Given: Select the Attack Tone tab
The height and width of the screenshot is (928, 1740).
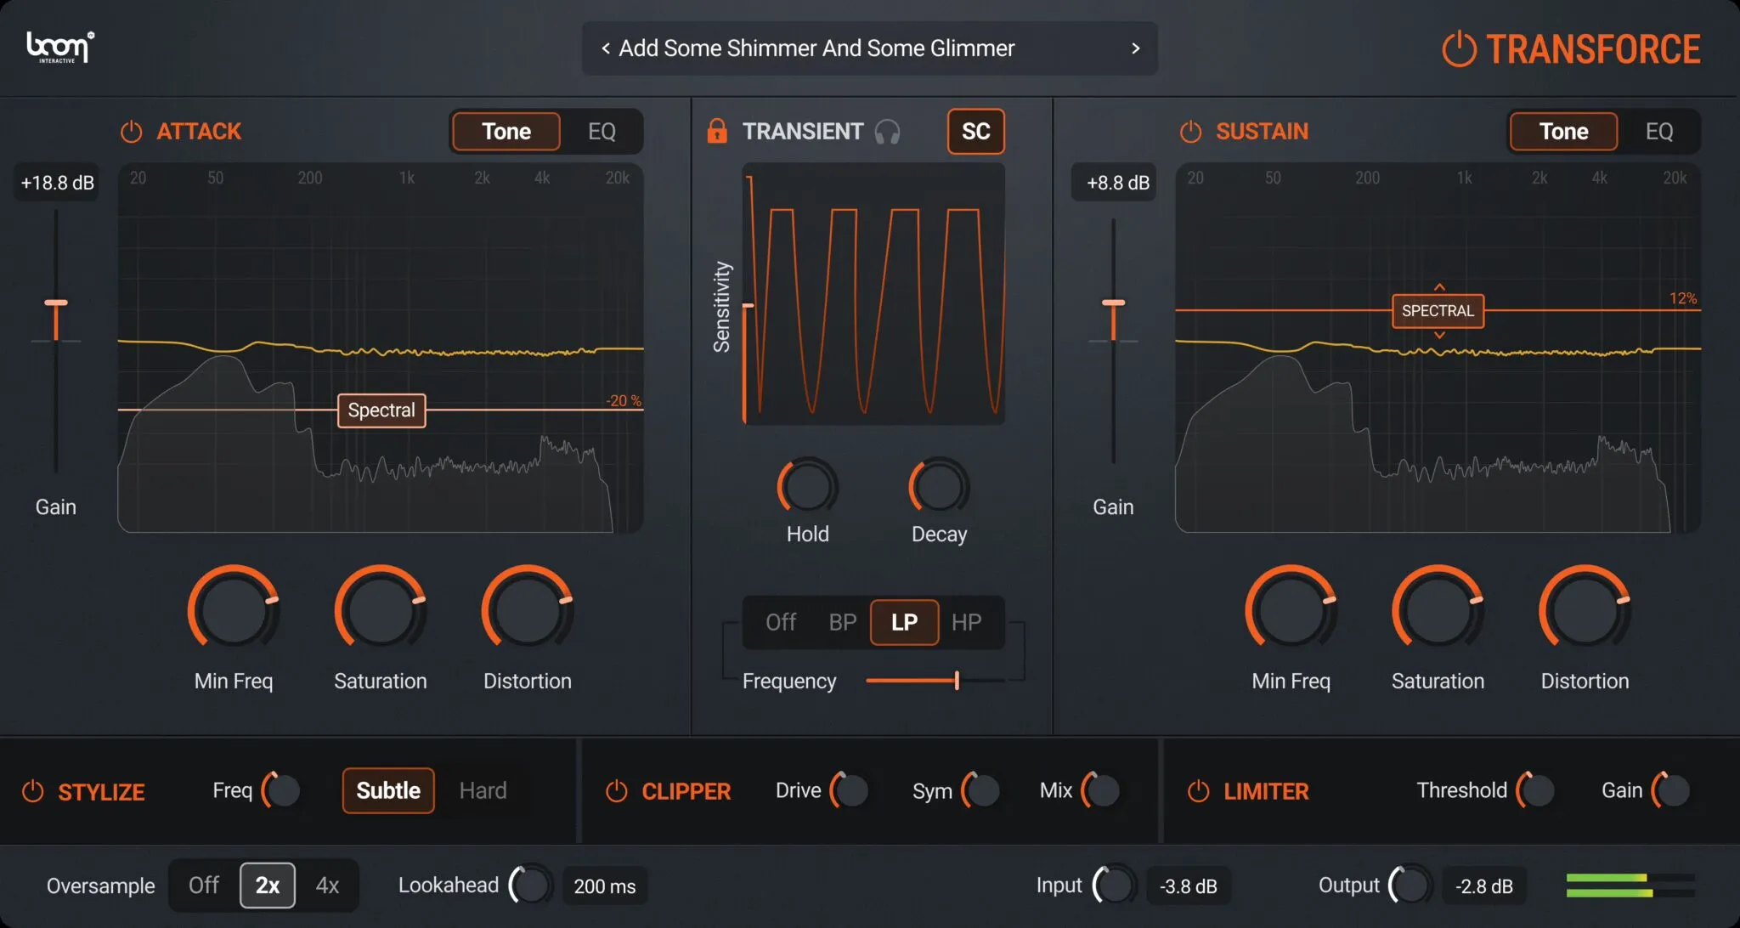Looking at the screenshot, I should (506, 132).
